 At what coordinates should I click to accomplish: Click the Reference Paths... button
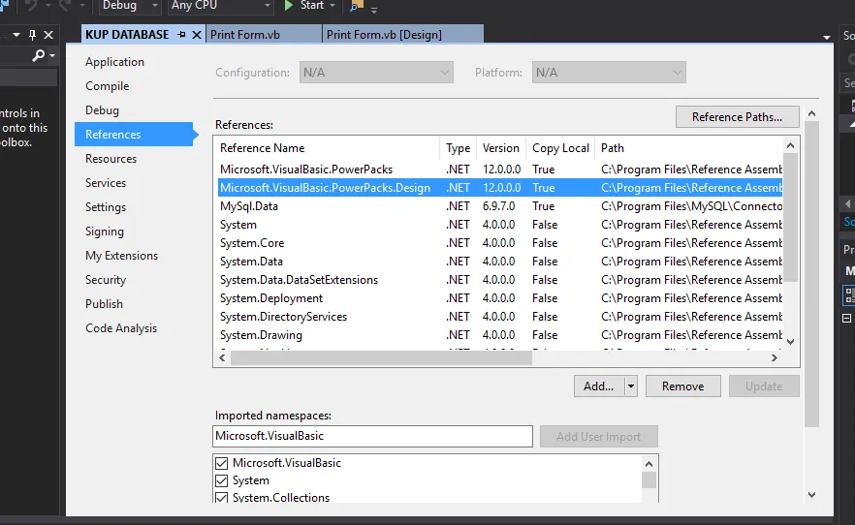point(737,117)
